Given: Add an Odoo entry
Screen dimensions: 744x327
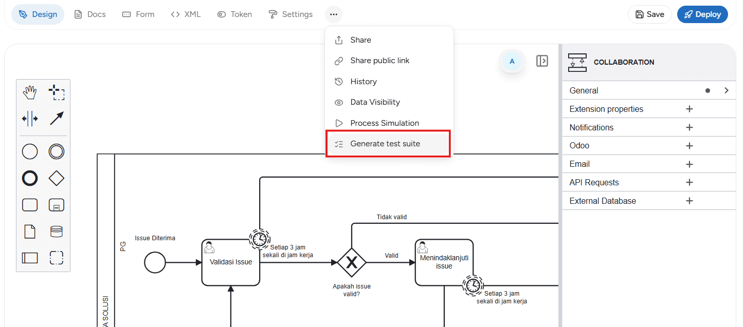Looking at the screenshot, I should (x=690, y=146).
